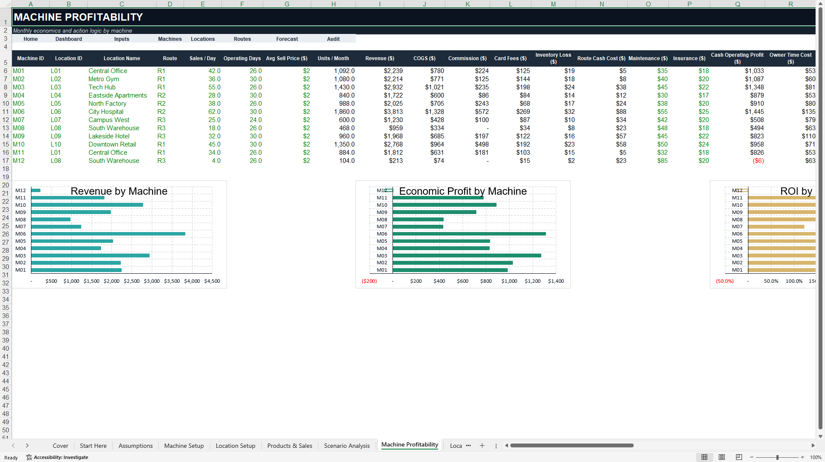This screenshot has width=825, height=462.
Task: Select the Machine ID header cell
Action: (31, 58)
